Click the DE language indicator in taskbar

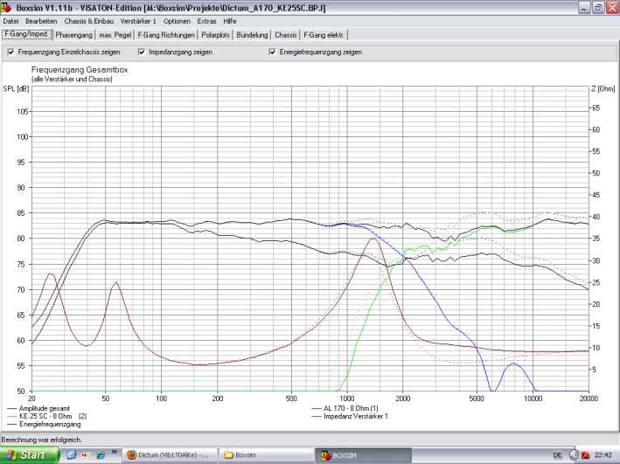click(x=558, y=455)
